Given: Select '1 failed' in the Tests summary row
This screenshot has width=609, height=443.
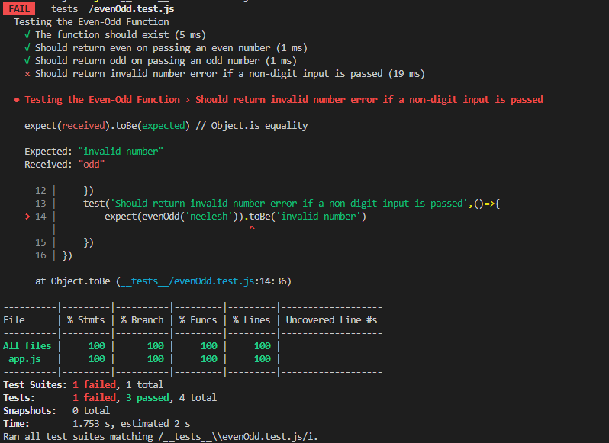Looking at the screenshot, I should [x=94, y=397].
